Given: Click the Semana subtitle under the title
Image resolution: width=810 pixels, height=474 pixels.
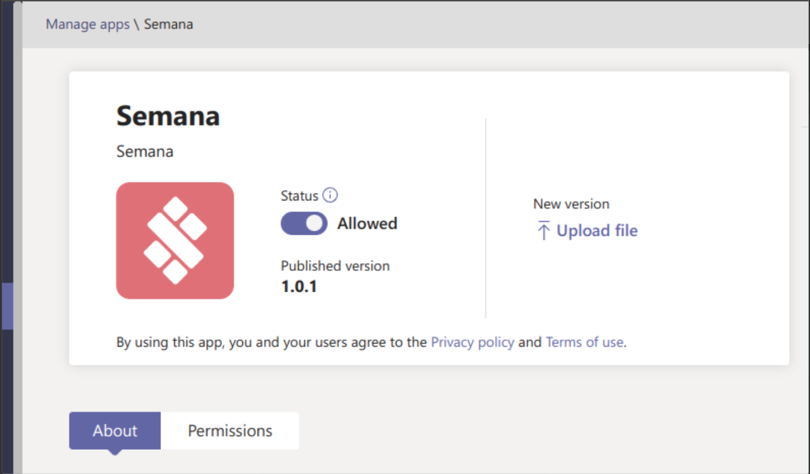Looking at the screenshot, I should click(x=145, y=151).
